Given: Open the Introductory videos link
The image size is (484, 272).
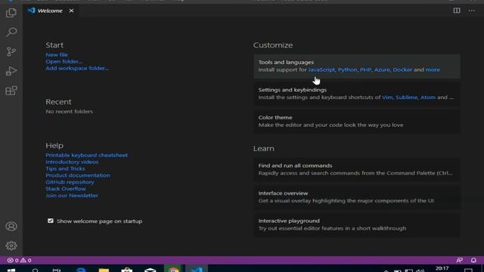Looking at the screenshot, I should click(72, 162).
